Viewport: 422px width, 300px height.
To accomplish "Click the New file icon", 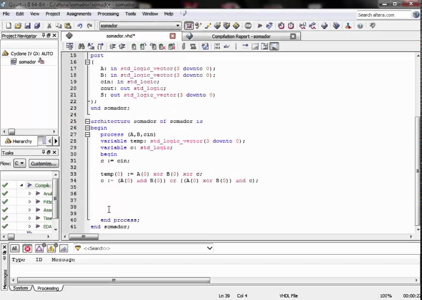I will click(x=9, y=26).
